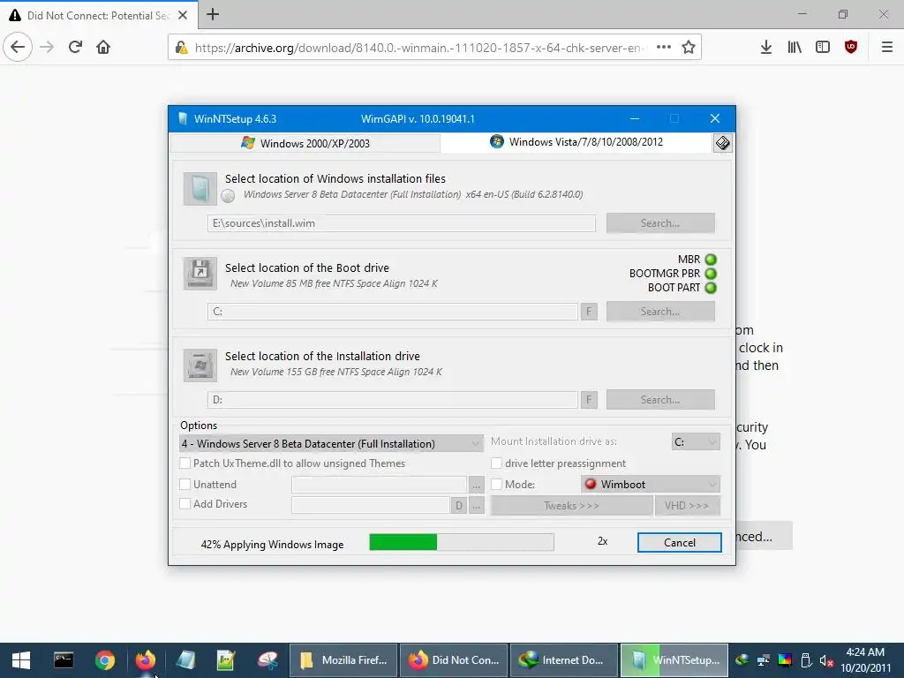Screen dimensions: 904x678
Task: Select Windows Vista/7/8/10/2008/2012 tab
Action: (576, 142)
